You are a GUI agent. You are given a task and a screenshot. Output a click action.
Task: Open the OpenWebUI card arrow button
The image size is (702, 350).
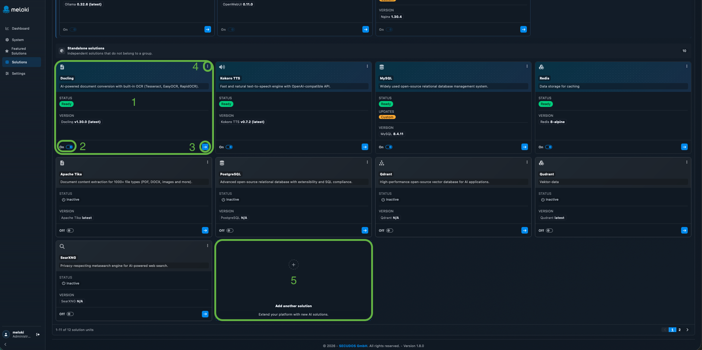(x=366, y=29)
